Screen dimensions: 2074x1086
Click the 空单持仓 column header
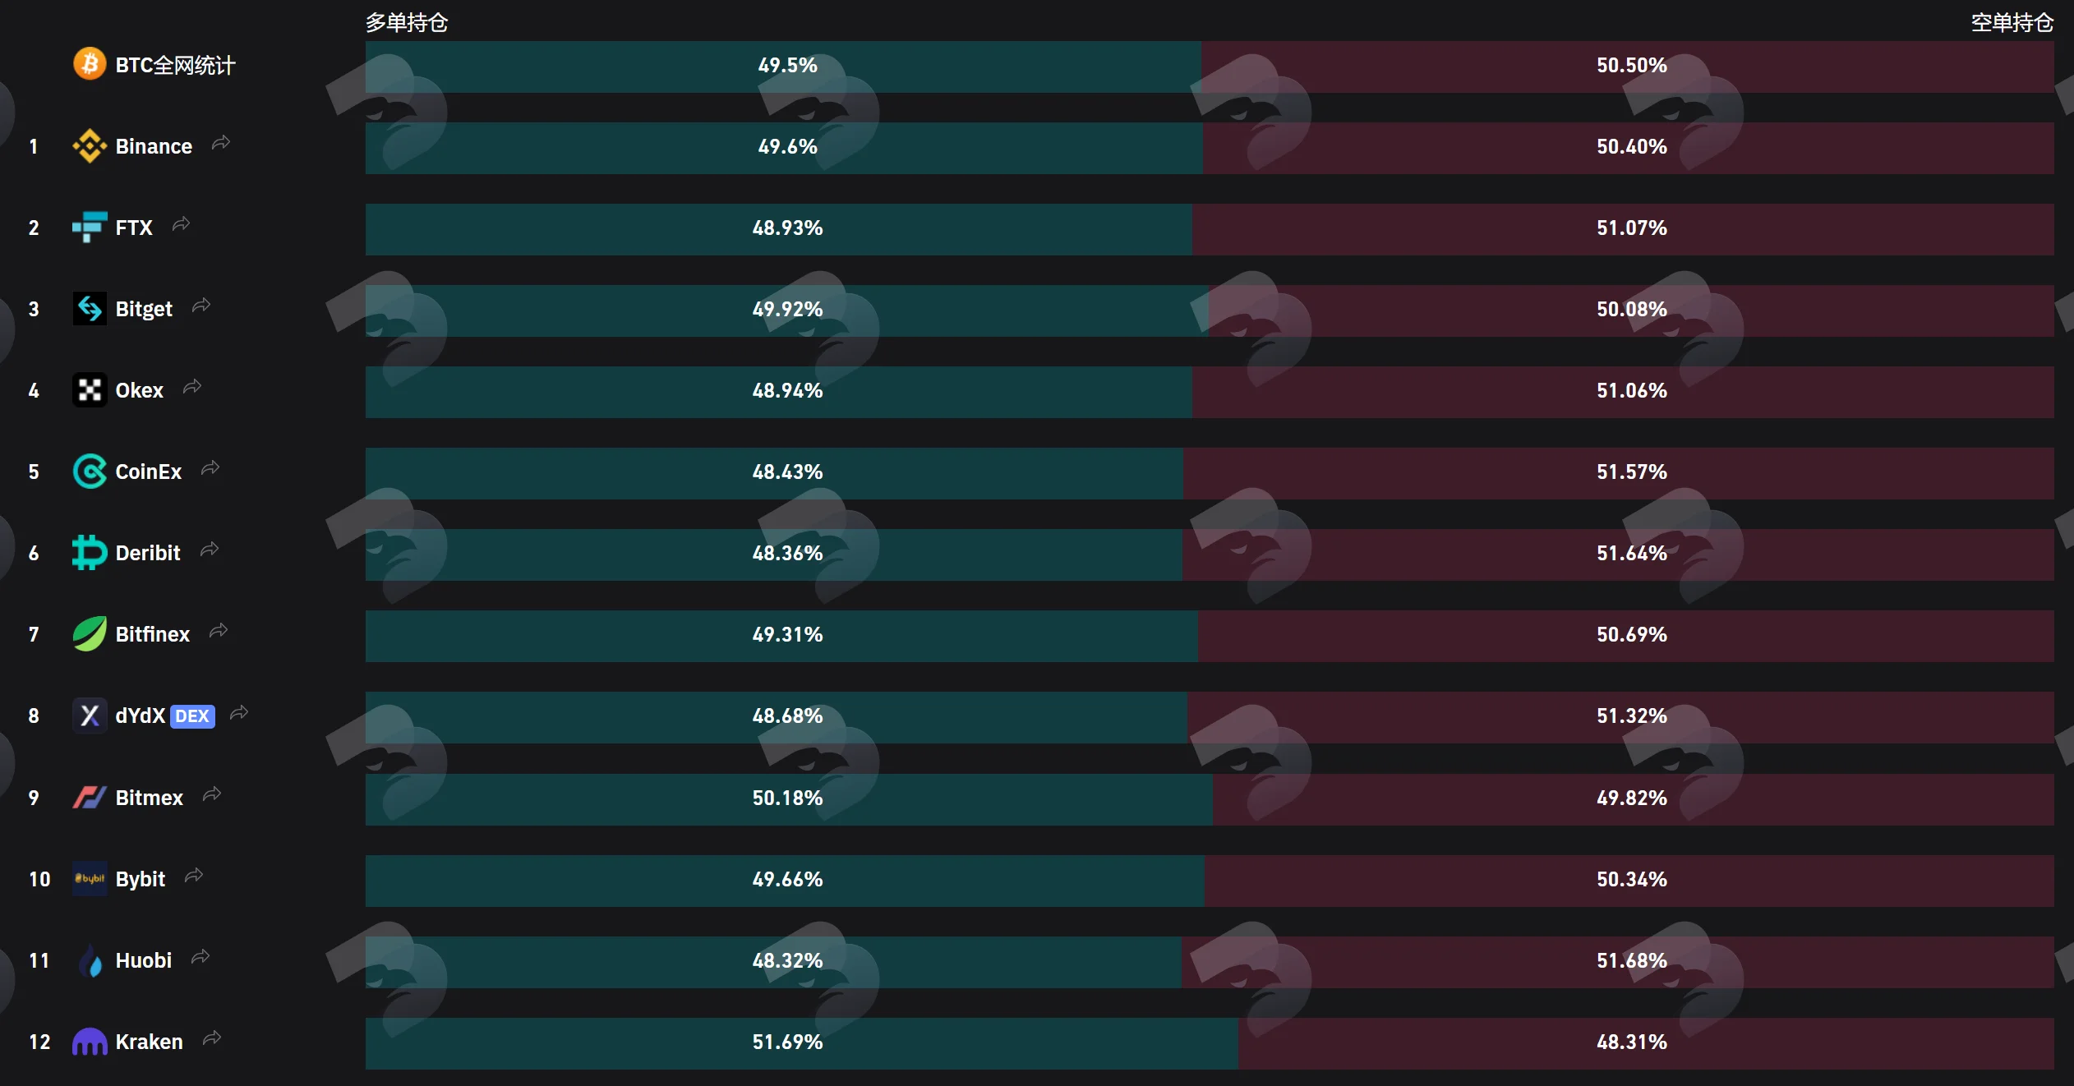pyautogui.click(x=2012, y=22)
